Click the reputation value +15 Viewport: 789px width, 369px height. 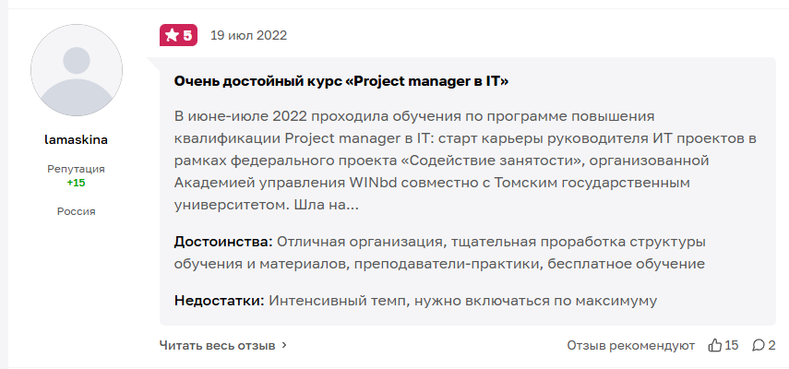[x=77, y=183]
